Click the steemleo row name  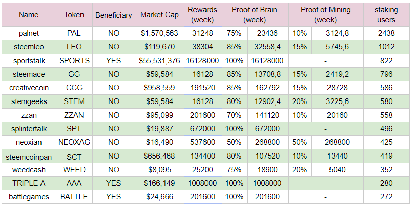tap(29, 47)
